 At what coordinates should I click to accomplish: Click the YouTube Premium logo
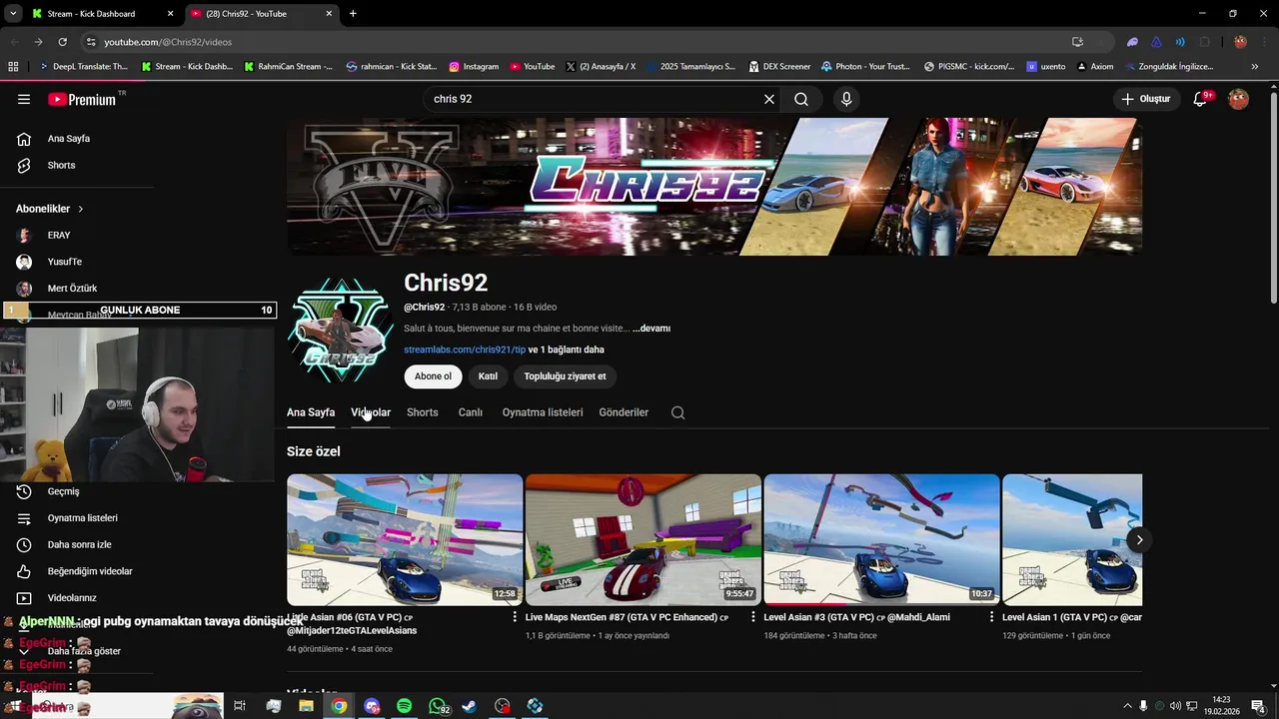pos(82,99)
